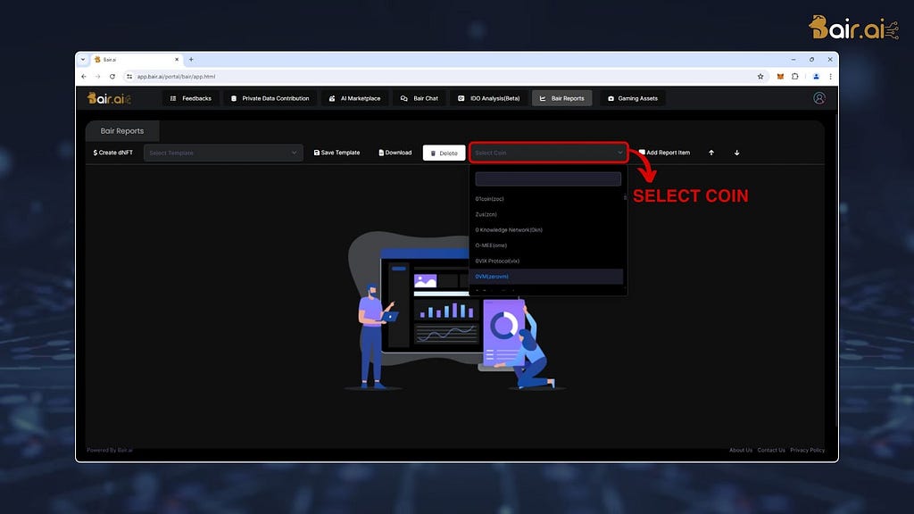Move report item up with up arrow
The height and width of the screenshot is (514, 914).
point(711,153)
